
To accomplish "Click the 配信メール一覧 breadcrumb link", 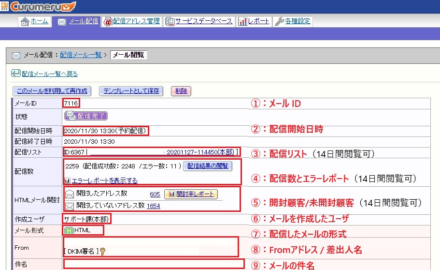I will point(81,55).
